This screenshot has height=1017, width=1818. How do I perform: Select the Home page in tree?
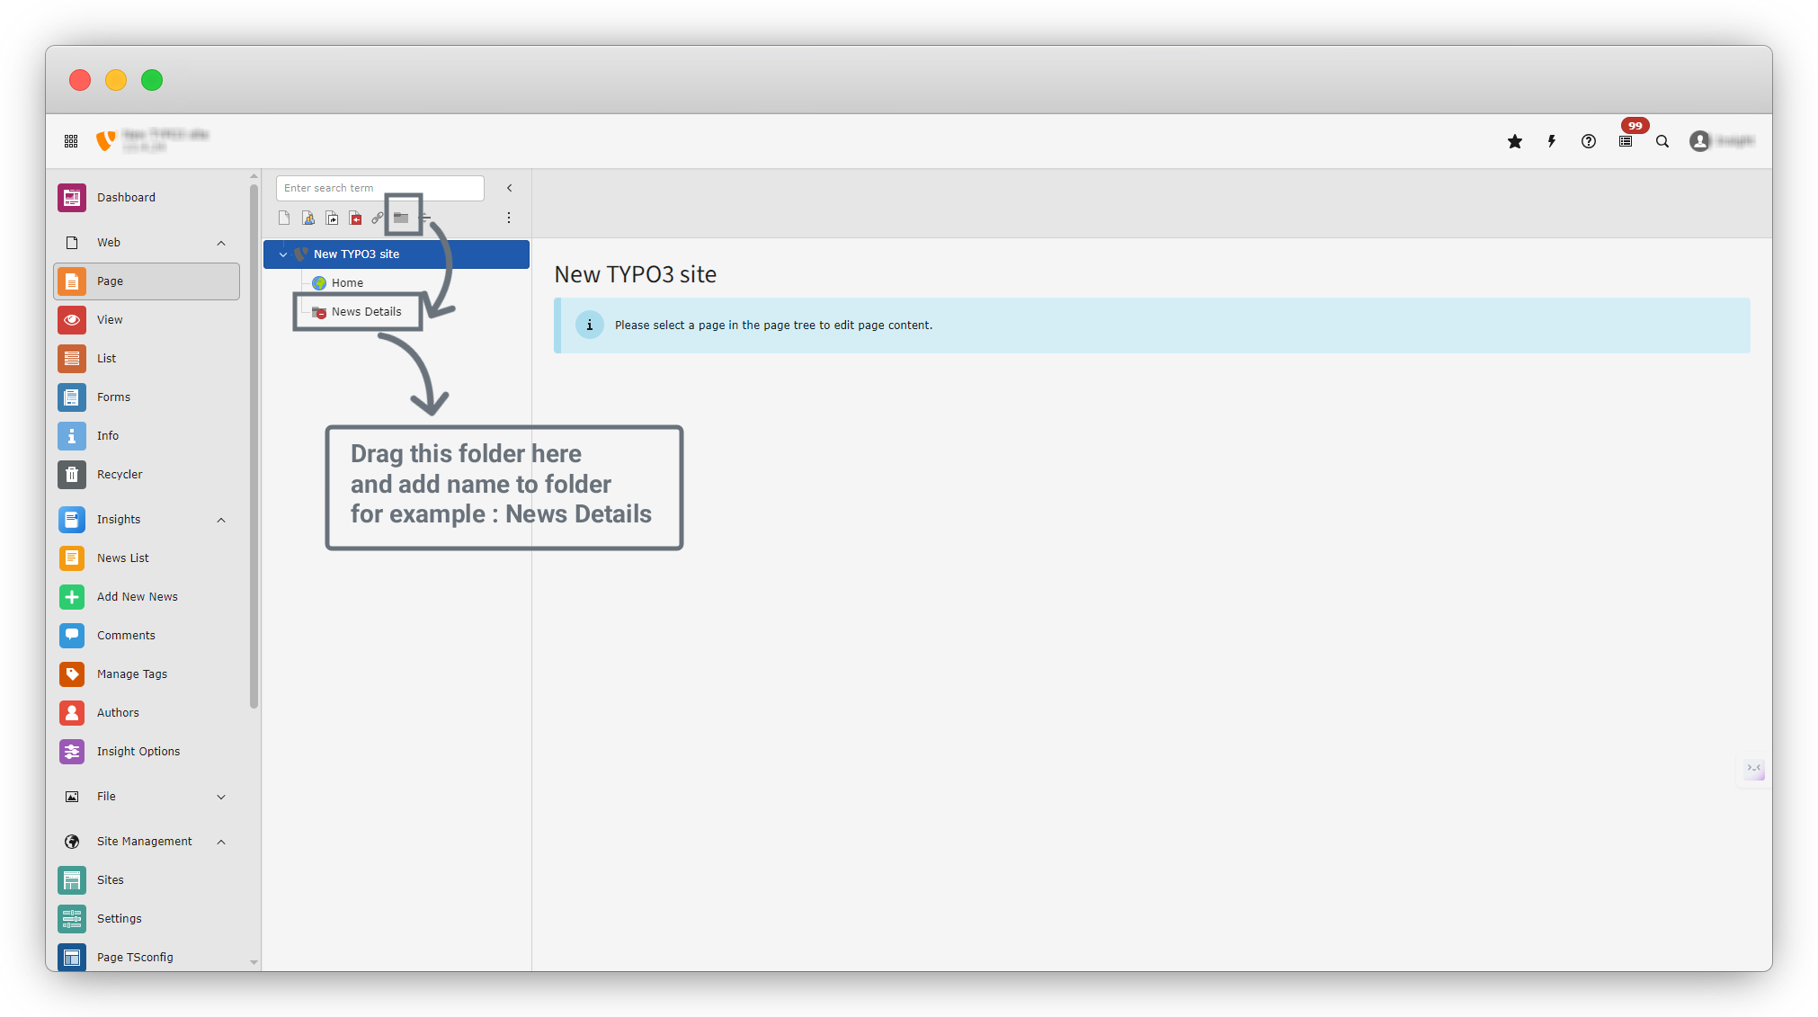[347, 283]
